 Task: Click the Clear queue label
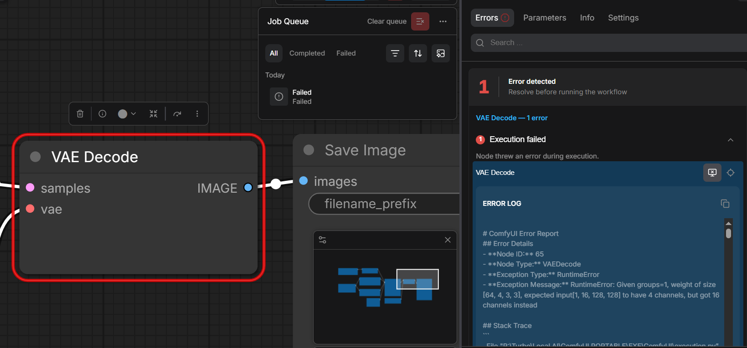387,21
